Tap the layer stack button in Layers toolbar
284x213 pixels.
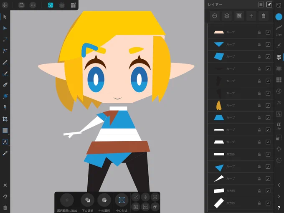pos(227,16)
